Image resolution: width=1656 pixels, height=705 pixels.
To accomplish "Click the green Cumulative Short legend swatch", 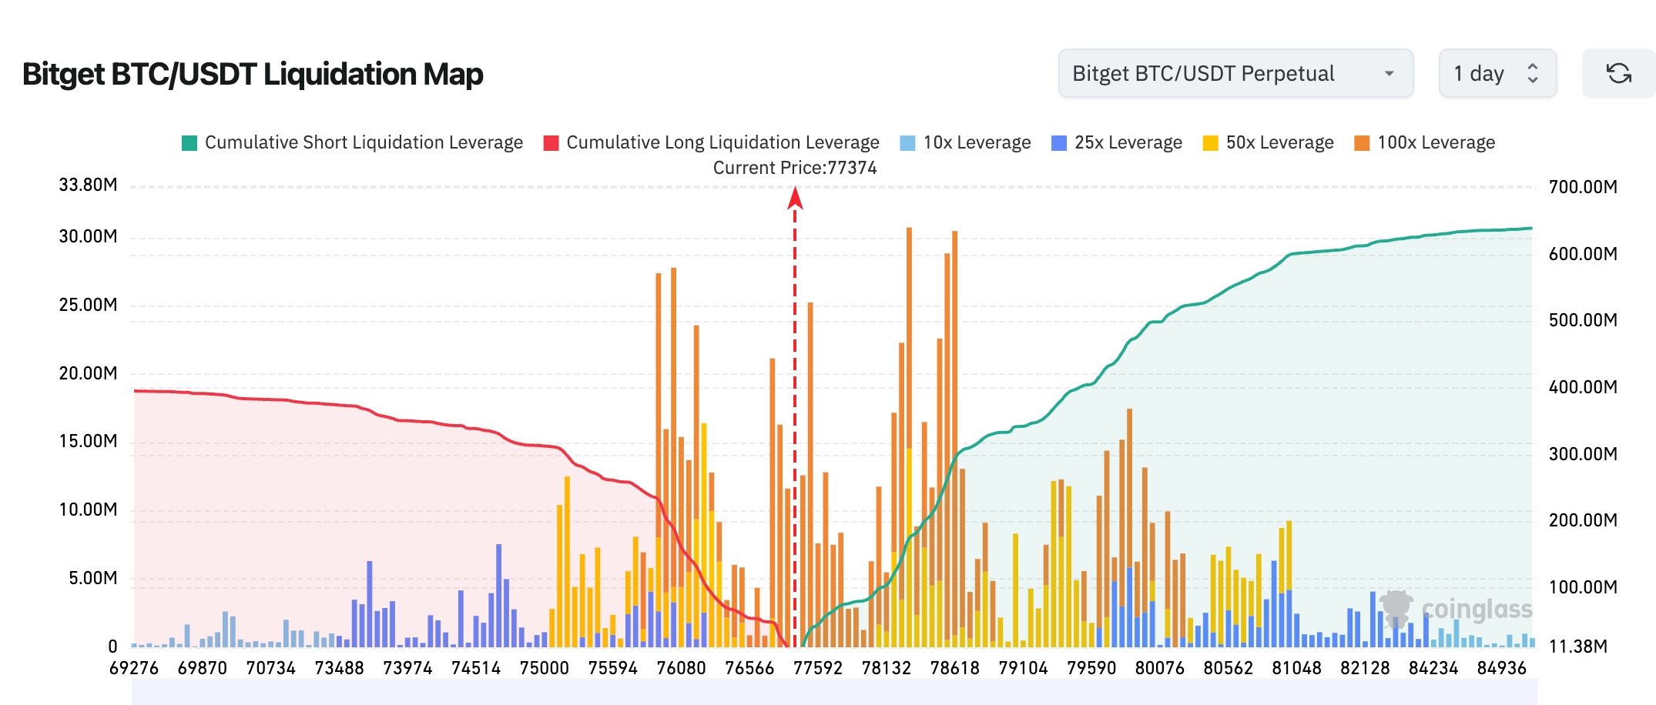I will (x=189, y=143).
